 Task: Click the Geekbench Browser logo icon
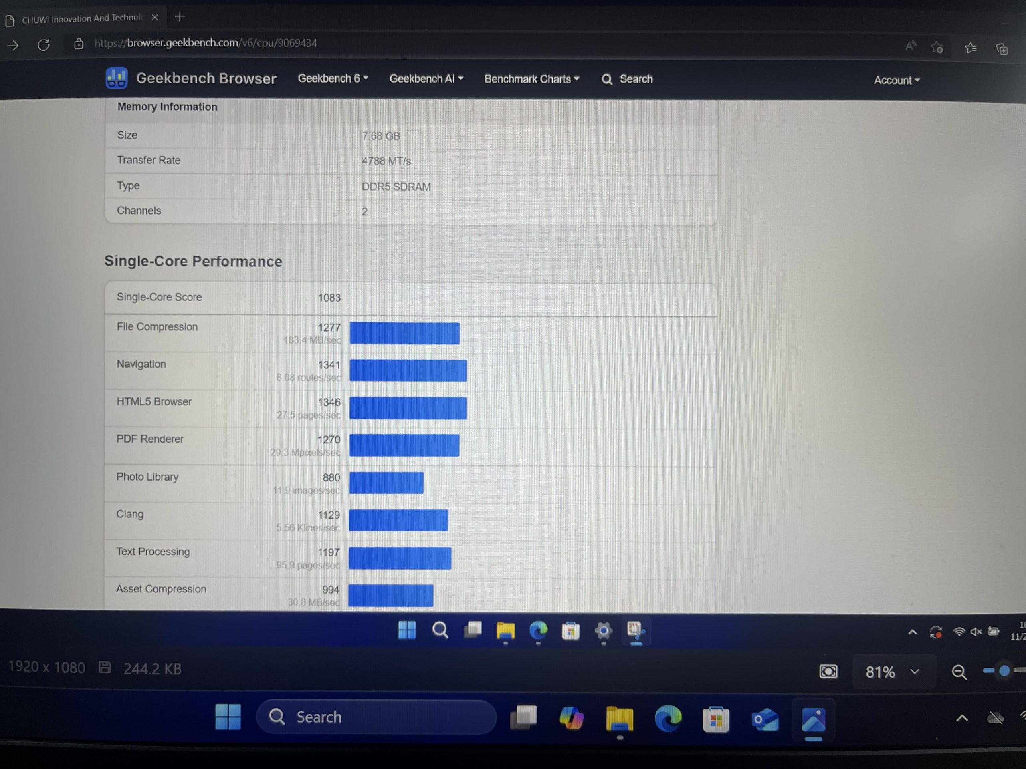pos(116,78)
